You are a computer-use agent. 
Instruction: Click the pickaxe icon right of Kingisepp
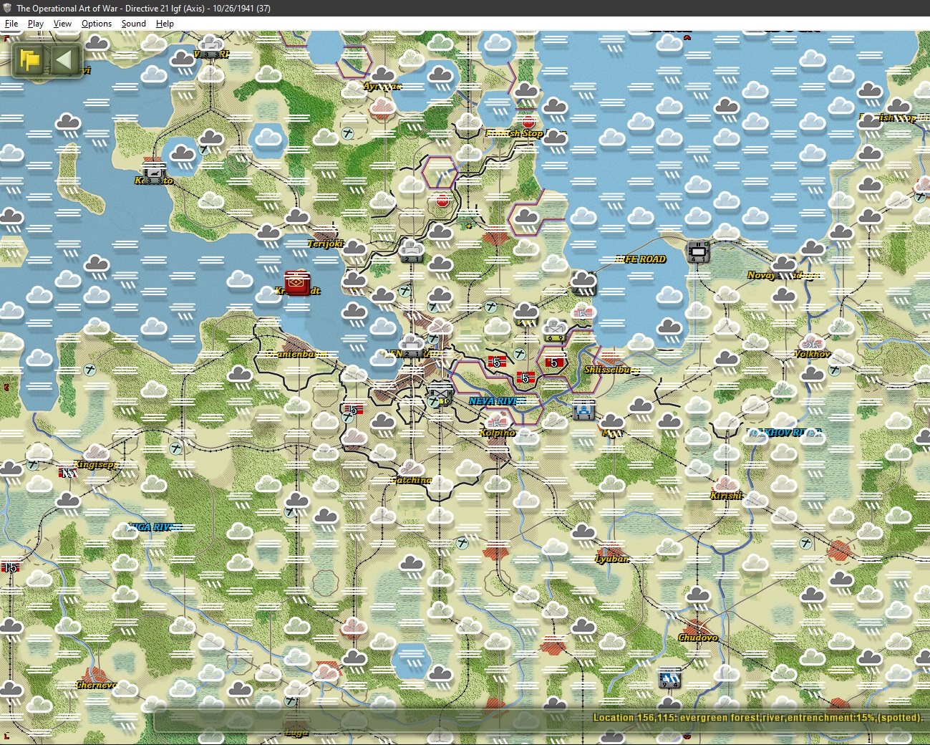point(175,448)
